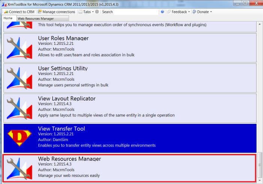
Task: Open settings via the gear icon
Action: pyautogui.click(x=97, y=12)
